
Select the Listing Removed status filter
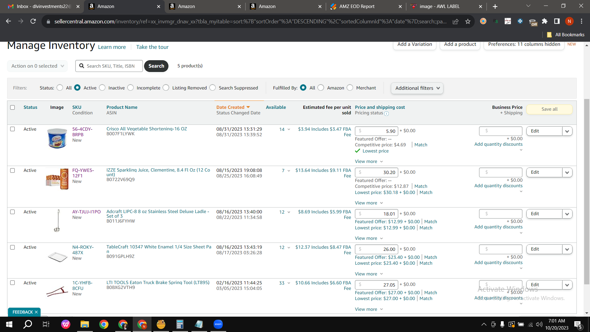pos(166,88)
